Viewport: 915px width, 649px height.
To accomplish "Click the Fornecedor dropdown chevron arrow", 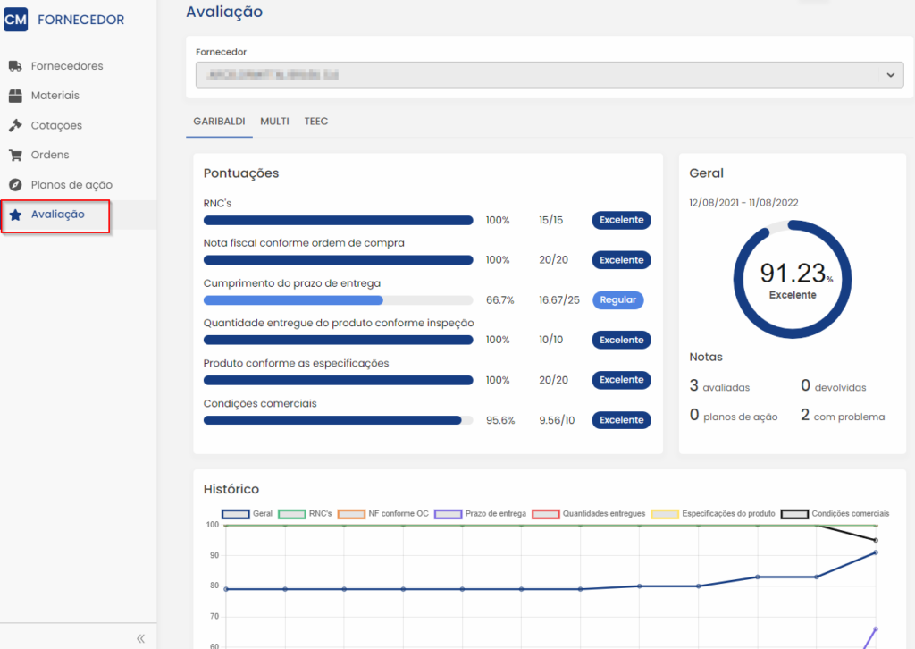I will point(890,75).
